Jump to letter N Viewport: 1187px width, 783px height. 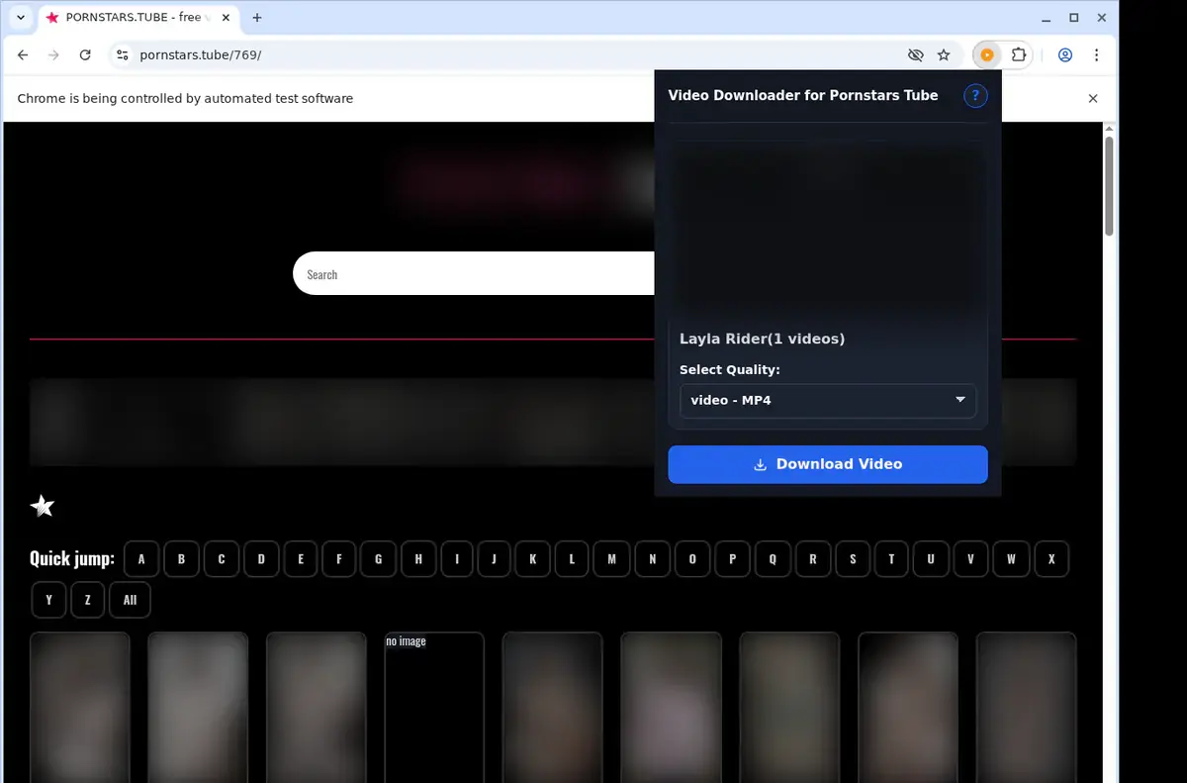652,559
